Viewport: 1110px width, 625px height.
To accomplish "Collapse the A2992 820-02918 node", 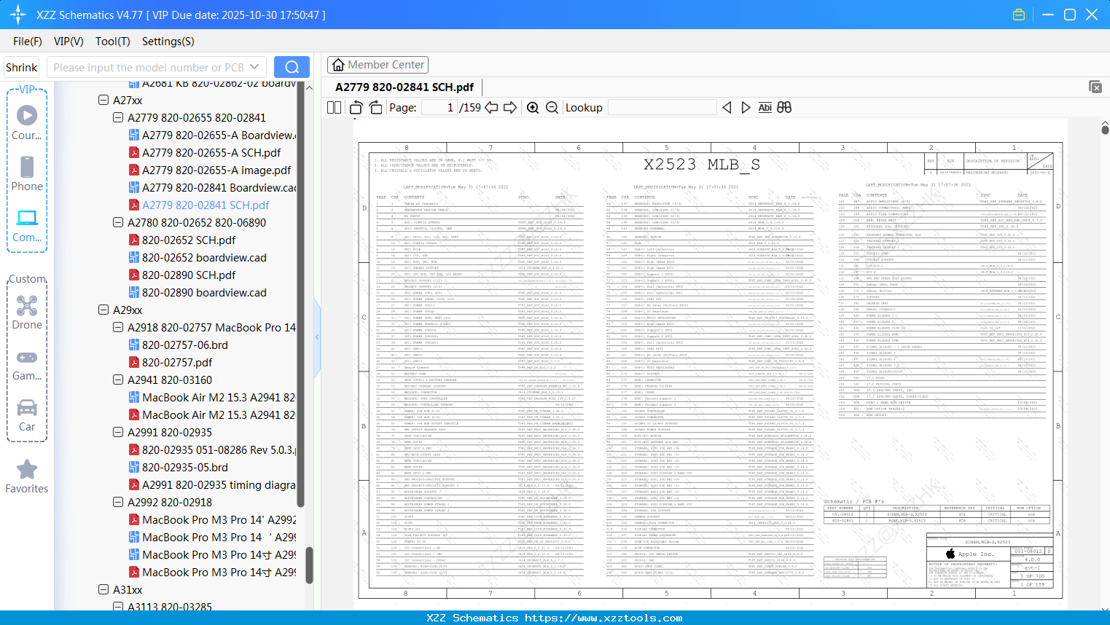I will pos(118,502).
